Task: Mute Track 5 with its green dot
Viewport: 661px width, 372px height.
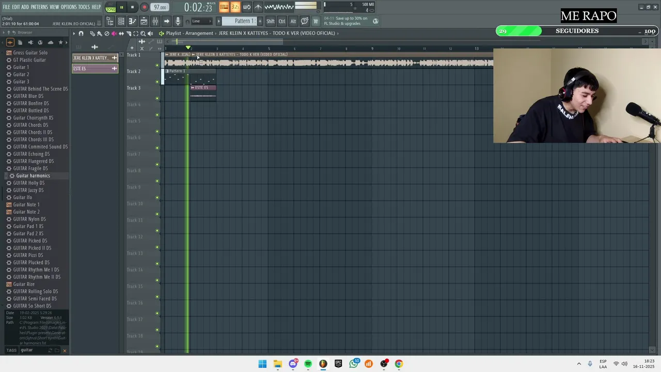Action: pos(157,131)
